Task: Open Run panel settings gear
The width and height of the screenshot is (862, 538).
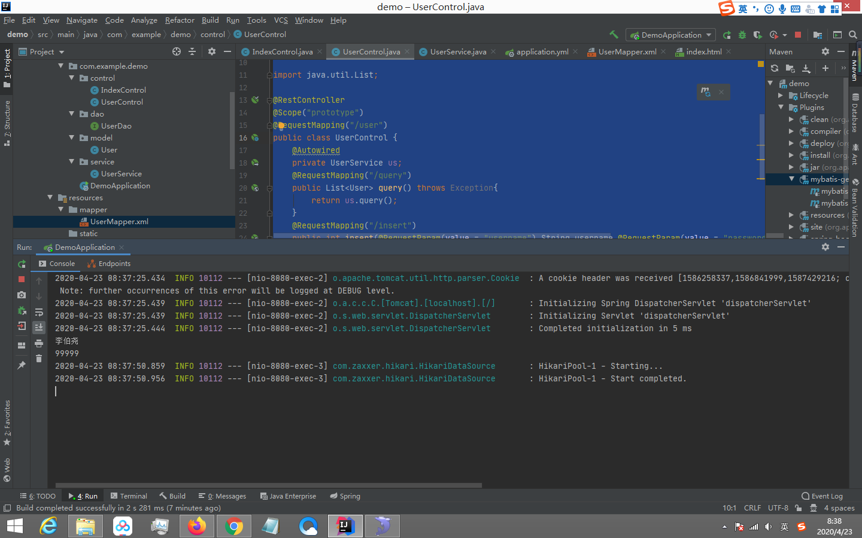Action: [x=825, y=247]
